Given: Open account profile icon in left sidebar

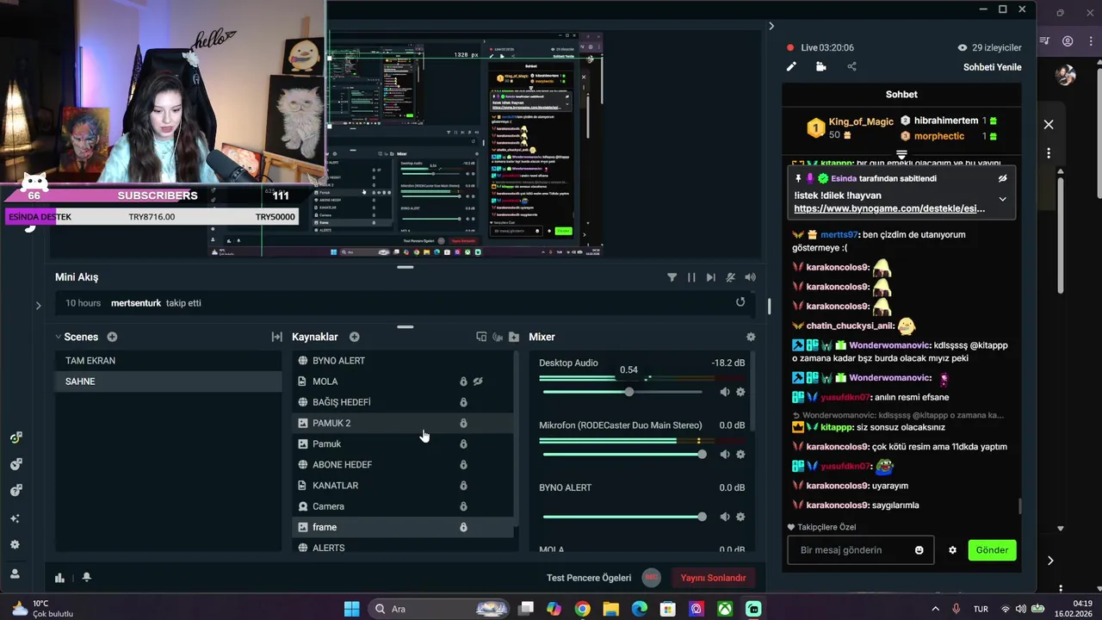Looking at the screenshot, I should pos(15,573).
